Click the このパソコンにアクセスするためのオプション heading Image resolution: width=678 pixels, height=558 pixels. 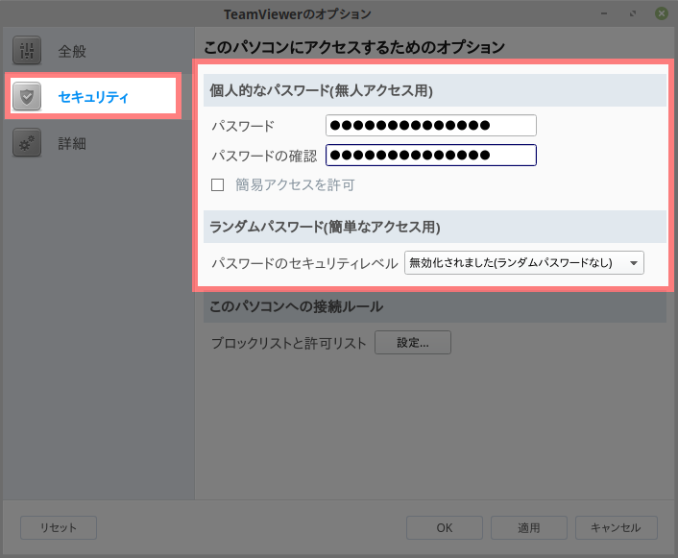click(354, 47)
